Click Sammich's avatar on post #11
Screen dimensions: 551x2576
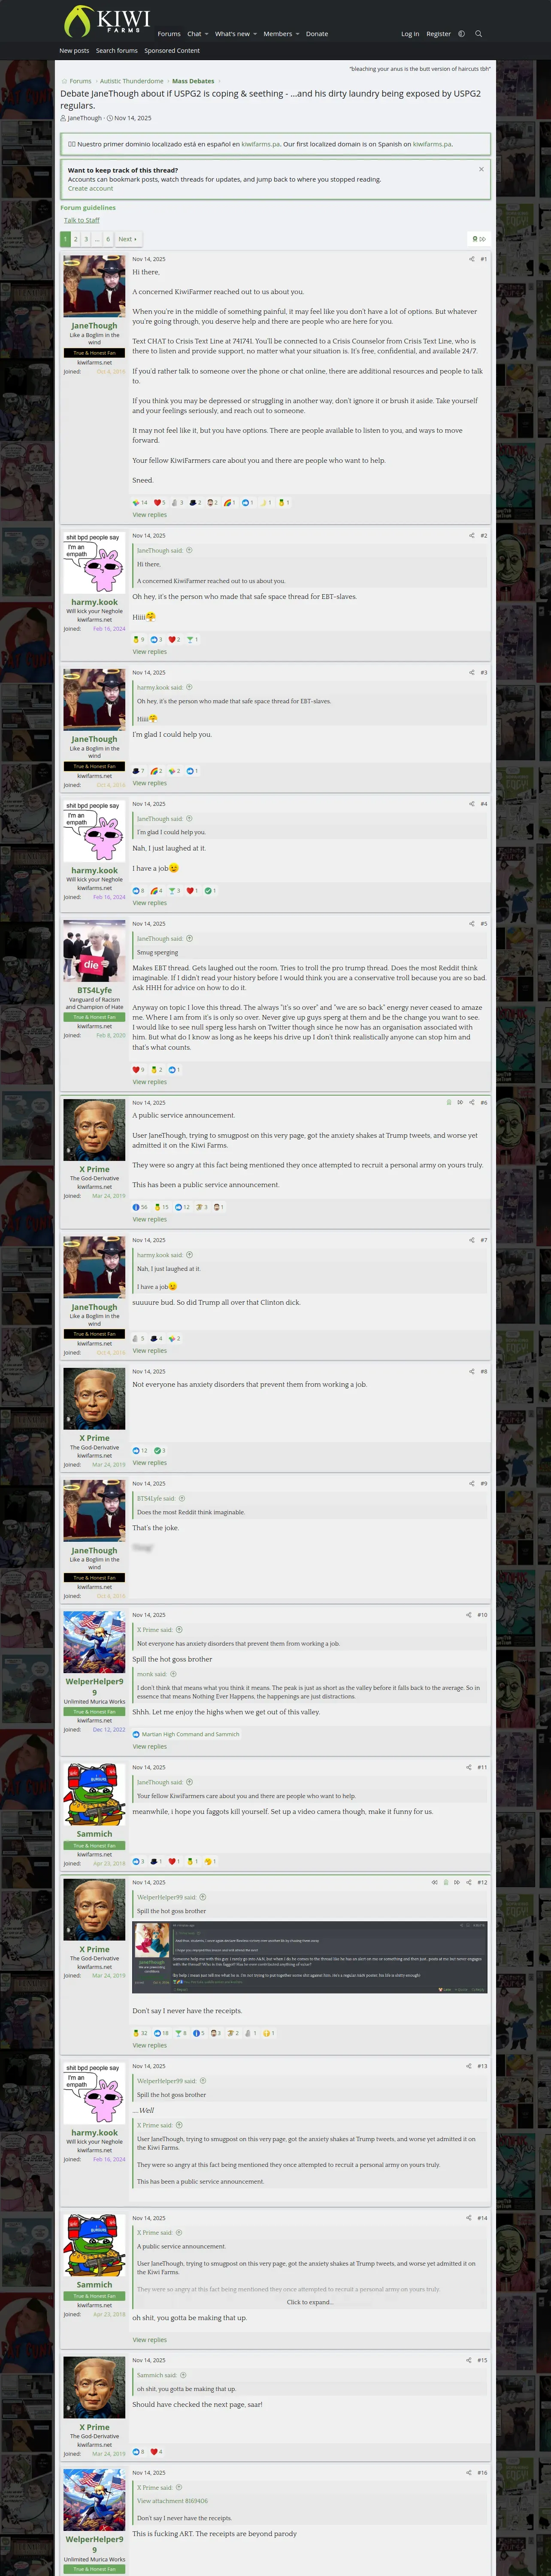pyautogui.click(x=94, y=1796)
